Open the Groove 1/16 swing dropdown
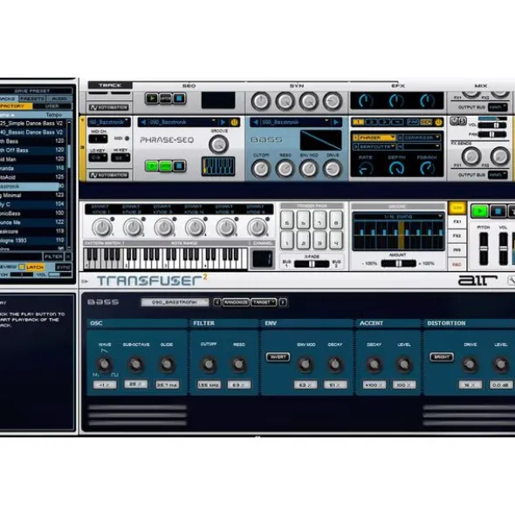This screenshot has width=515, height=515. 398,216
